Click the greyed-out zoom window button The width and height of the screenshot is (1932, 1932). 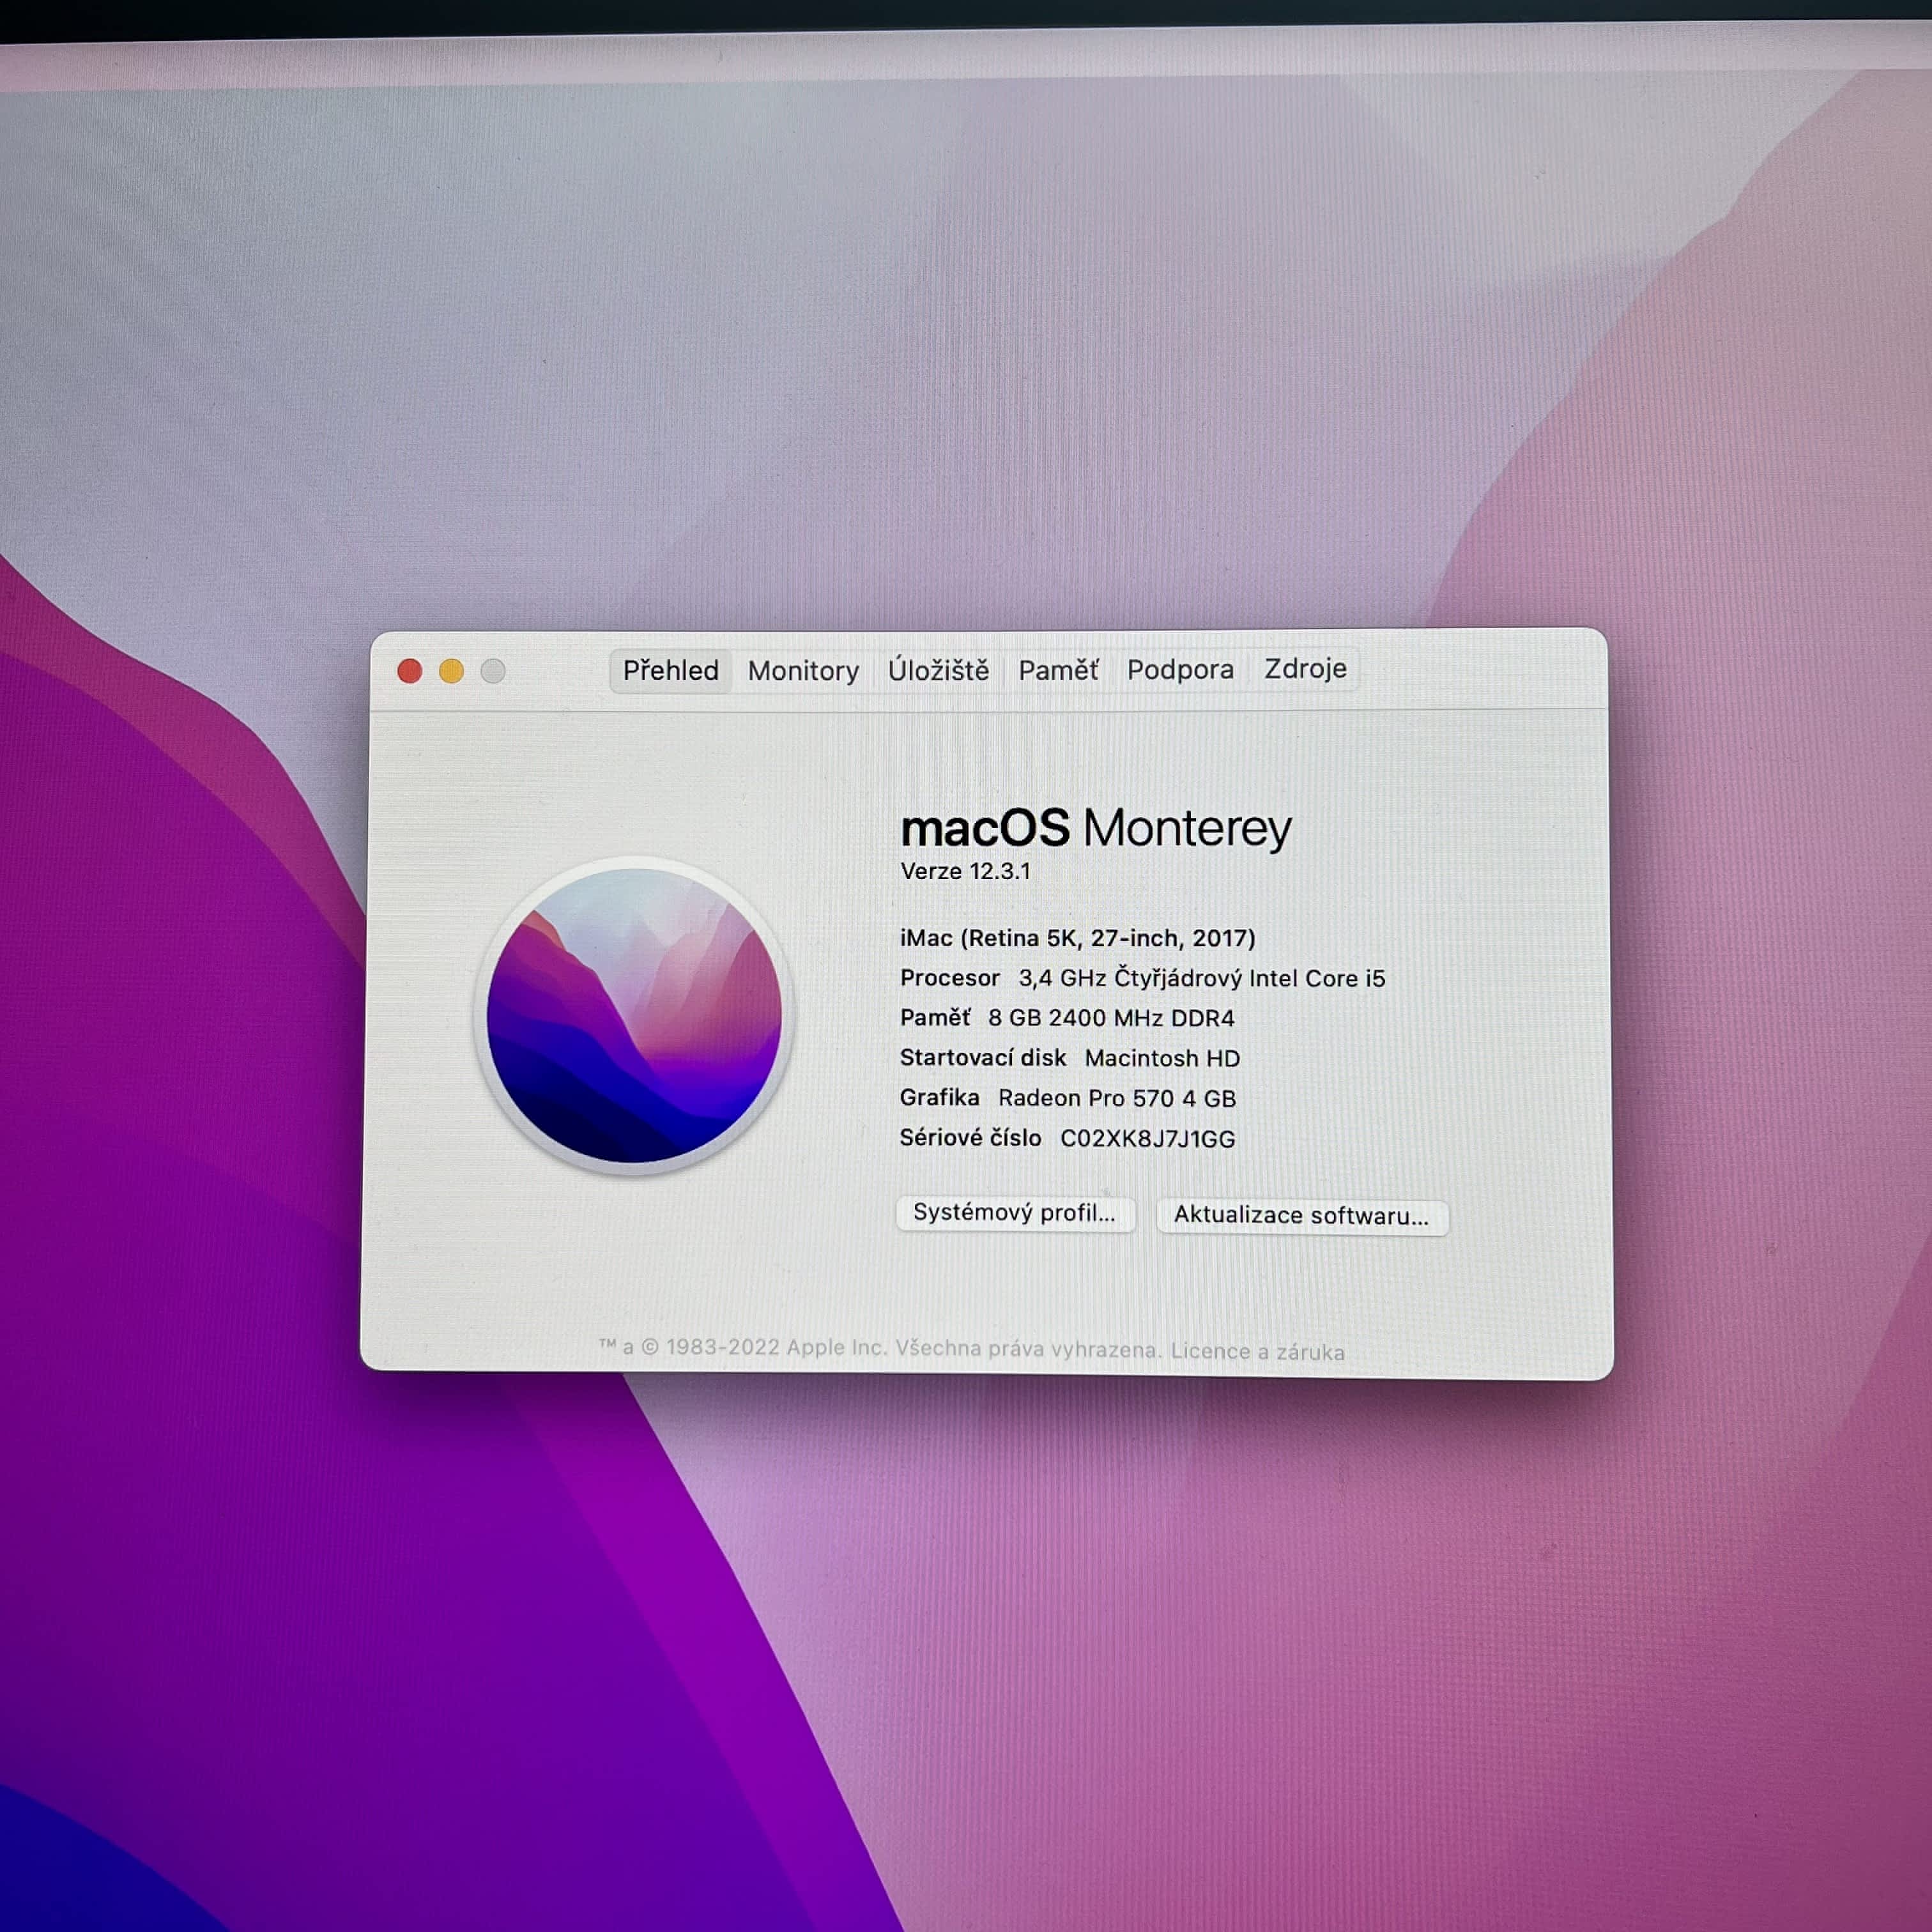[493, 671]
